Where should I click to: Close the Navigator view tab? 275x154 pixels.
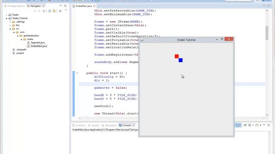pos(43,6)
